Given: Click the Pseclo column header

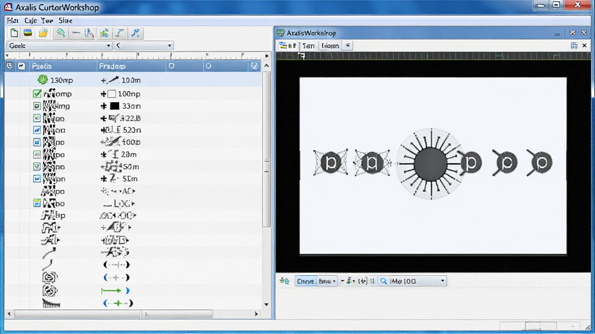Looking at the screenshot, I should pyautogui.click(x=63, y=66).
